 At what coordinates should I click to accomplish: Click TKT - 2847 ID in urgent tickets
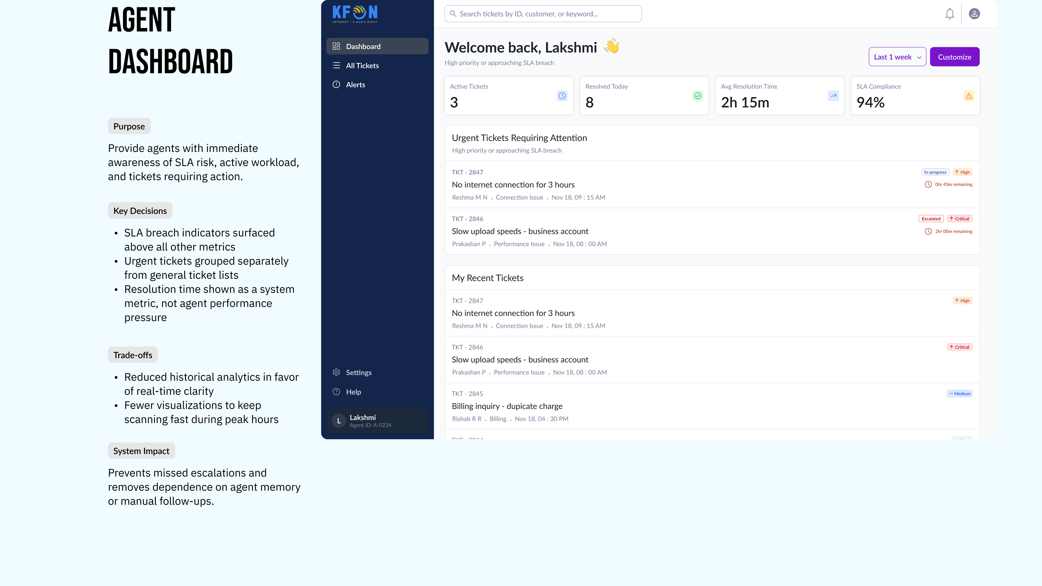pos(467,172)
